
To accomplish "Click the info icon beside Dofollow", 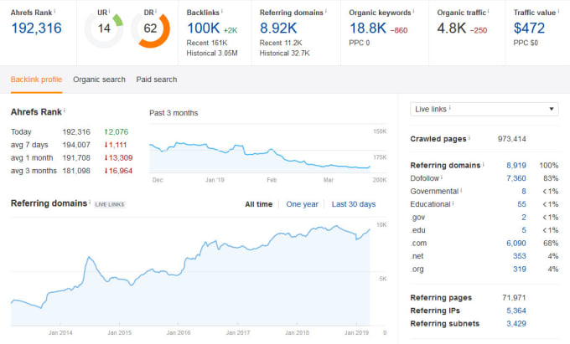I will coord(442,177).
